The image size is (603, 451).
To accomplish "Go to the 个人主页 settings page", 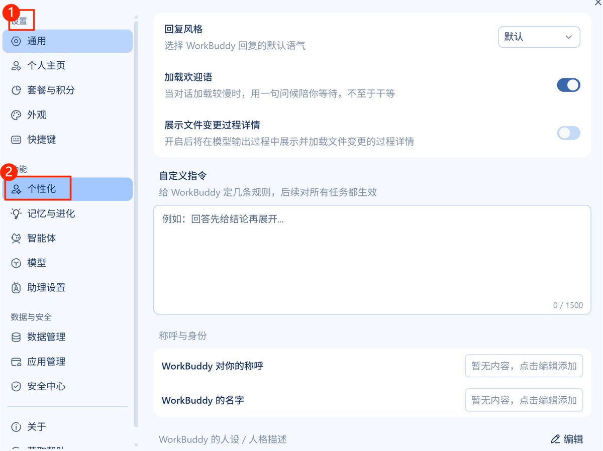I will pyautogui.click(x=67, y=66).
